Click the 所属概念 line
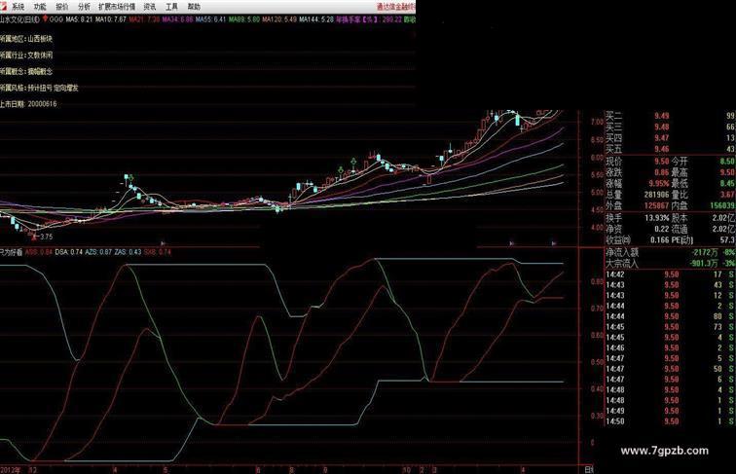 click(x=26, y=71)
